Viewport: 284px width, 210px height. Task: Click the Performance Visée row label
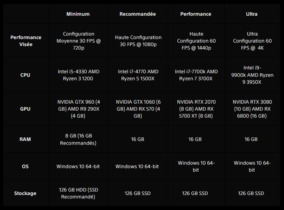click(x=25, y=41)
